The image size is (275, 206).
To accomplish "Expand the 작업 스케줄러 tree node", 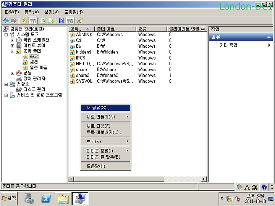I will (x=13, y=40).
